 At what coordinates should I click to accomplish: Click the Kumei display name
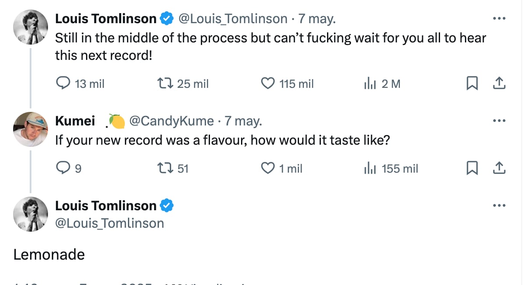click(x=75, y=121)
